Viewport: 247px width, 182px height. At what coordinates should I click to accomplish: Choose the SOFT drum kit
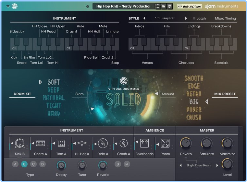point(54,82)
